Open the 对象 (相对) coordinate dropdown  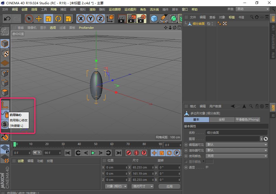click(116, 186)
